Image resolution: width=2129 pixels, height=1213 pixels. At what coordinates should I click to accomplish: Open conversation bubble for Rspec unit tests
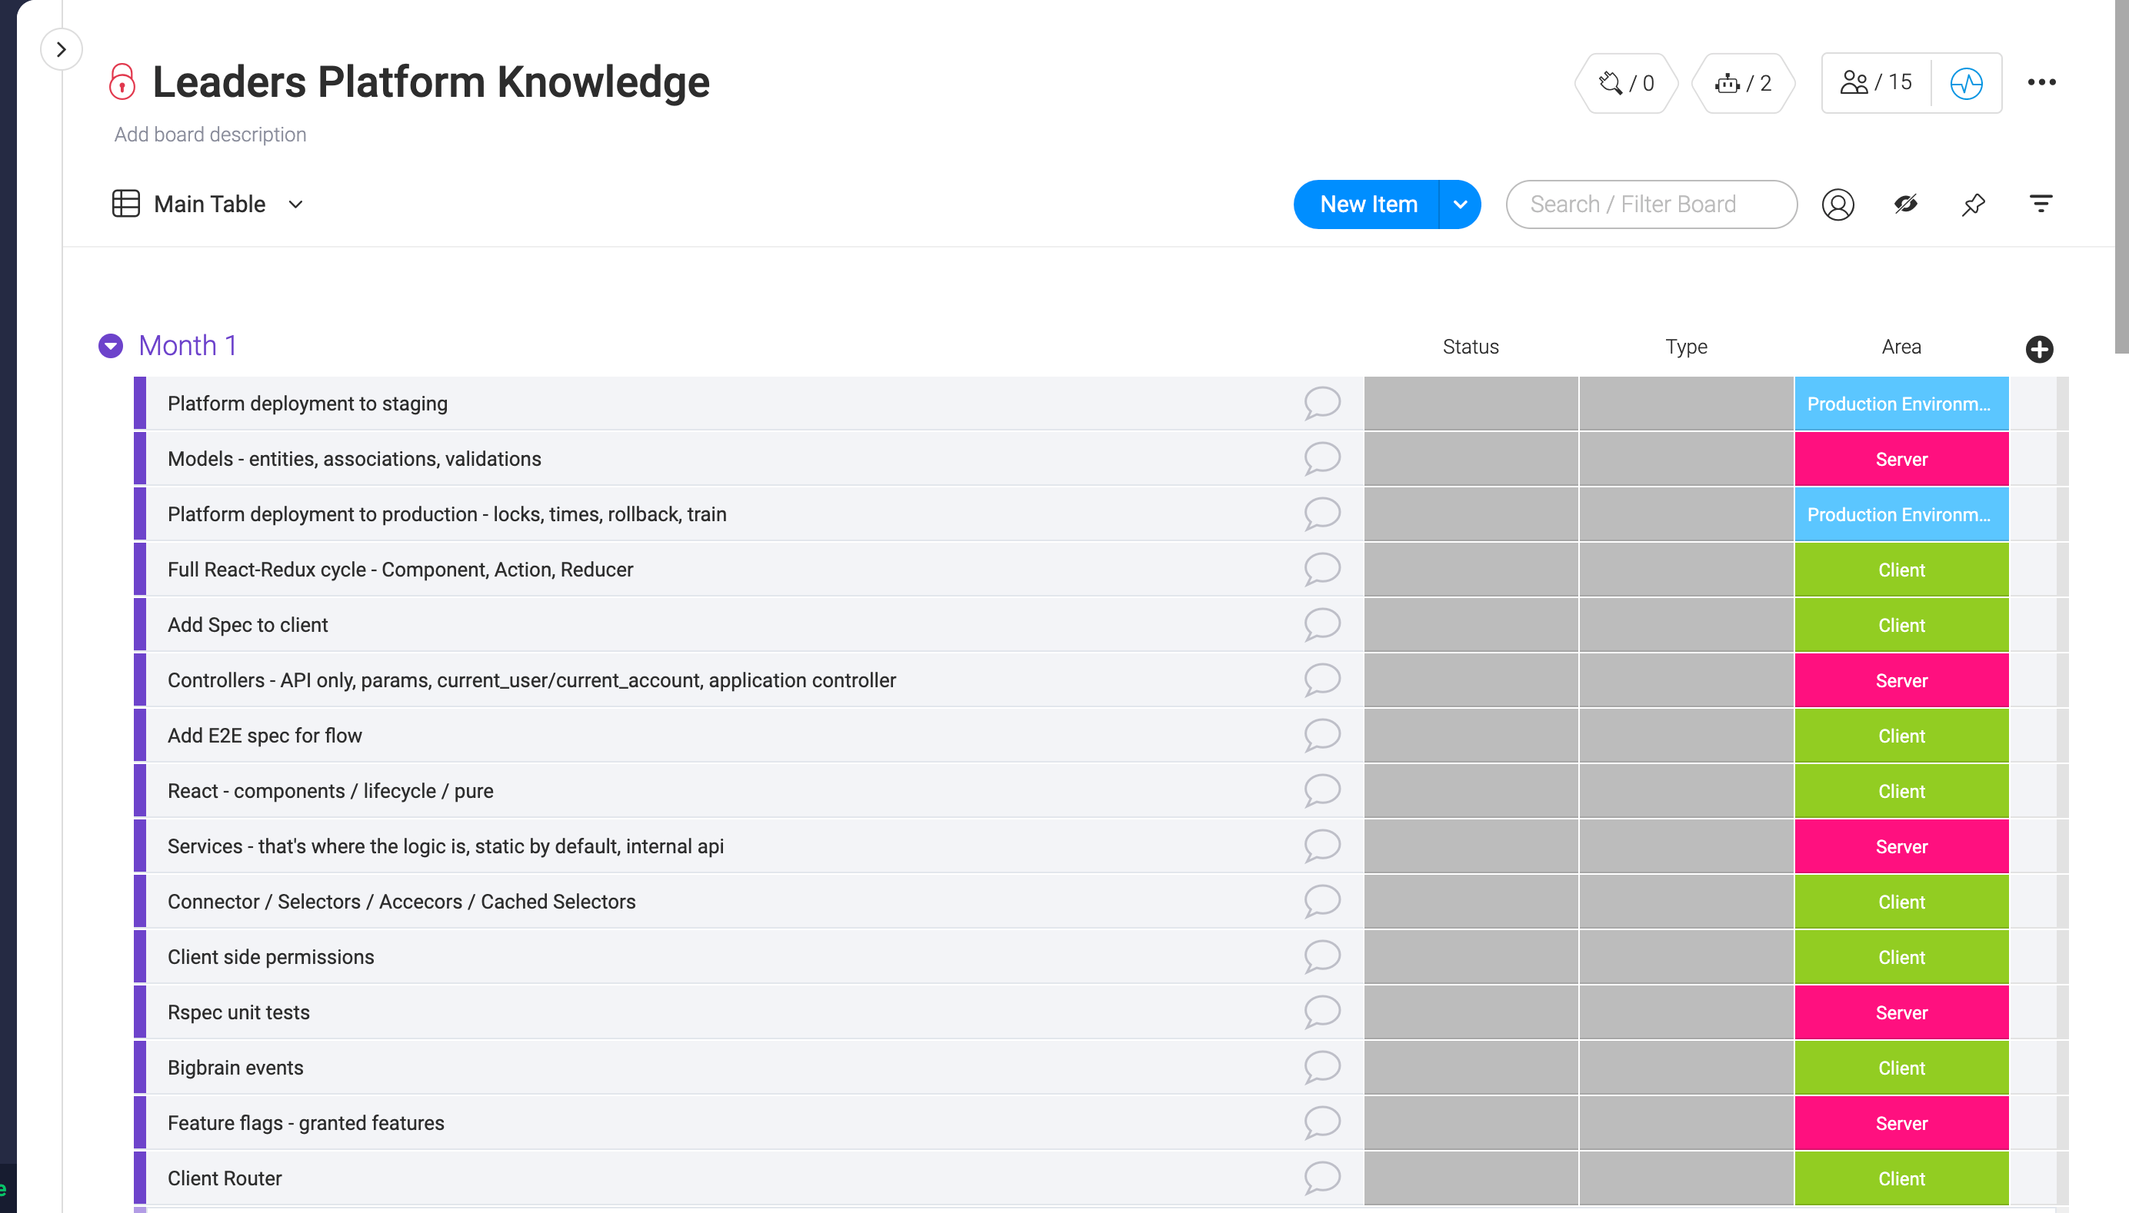tap(1322, 1012)
